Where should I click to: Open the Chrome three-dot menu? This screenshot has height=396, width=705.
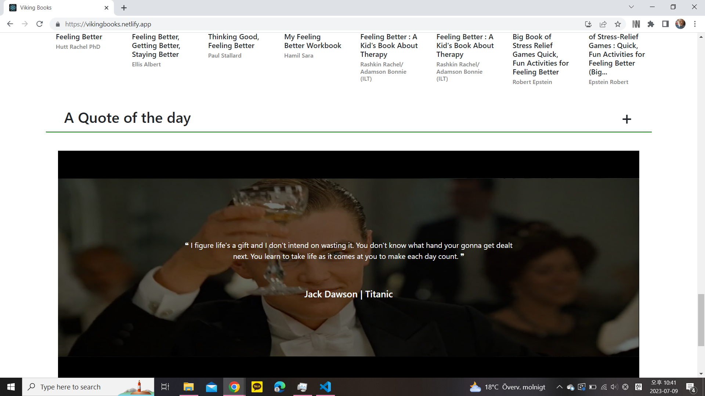point(695,24)
